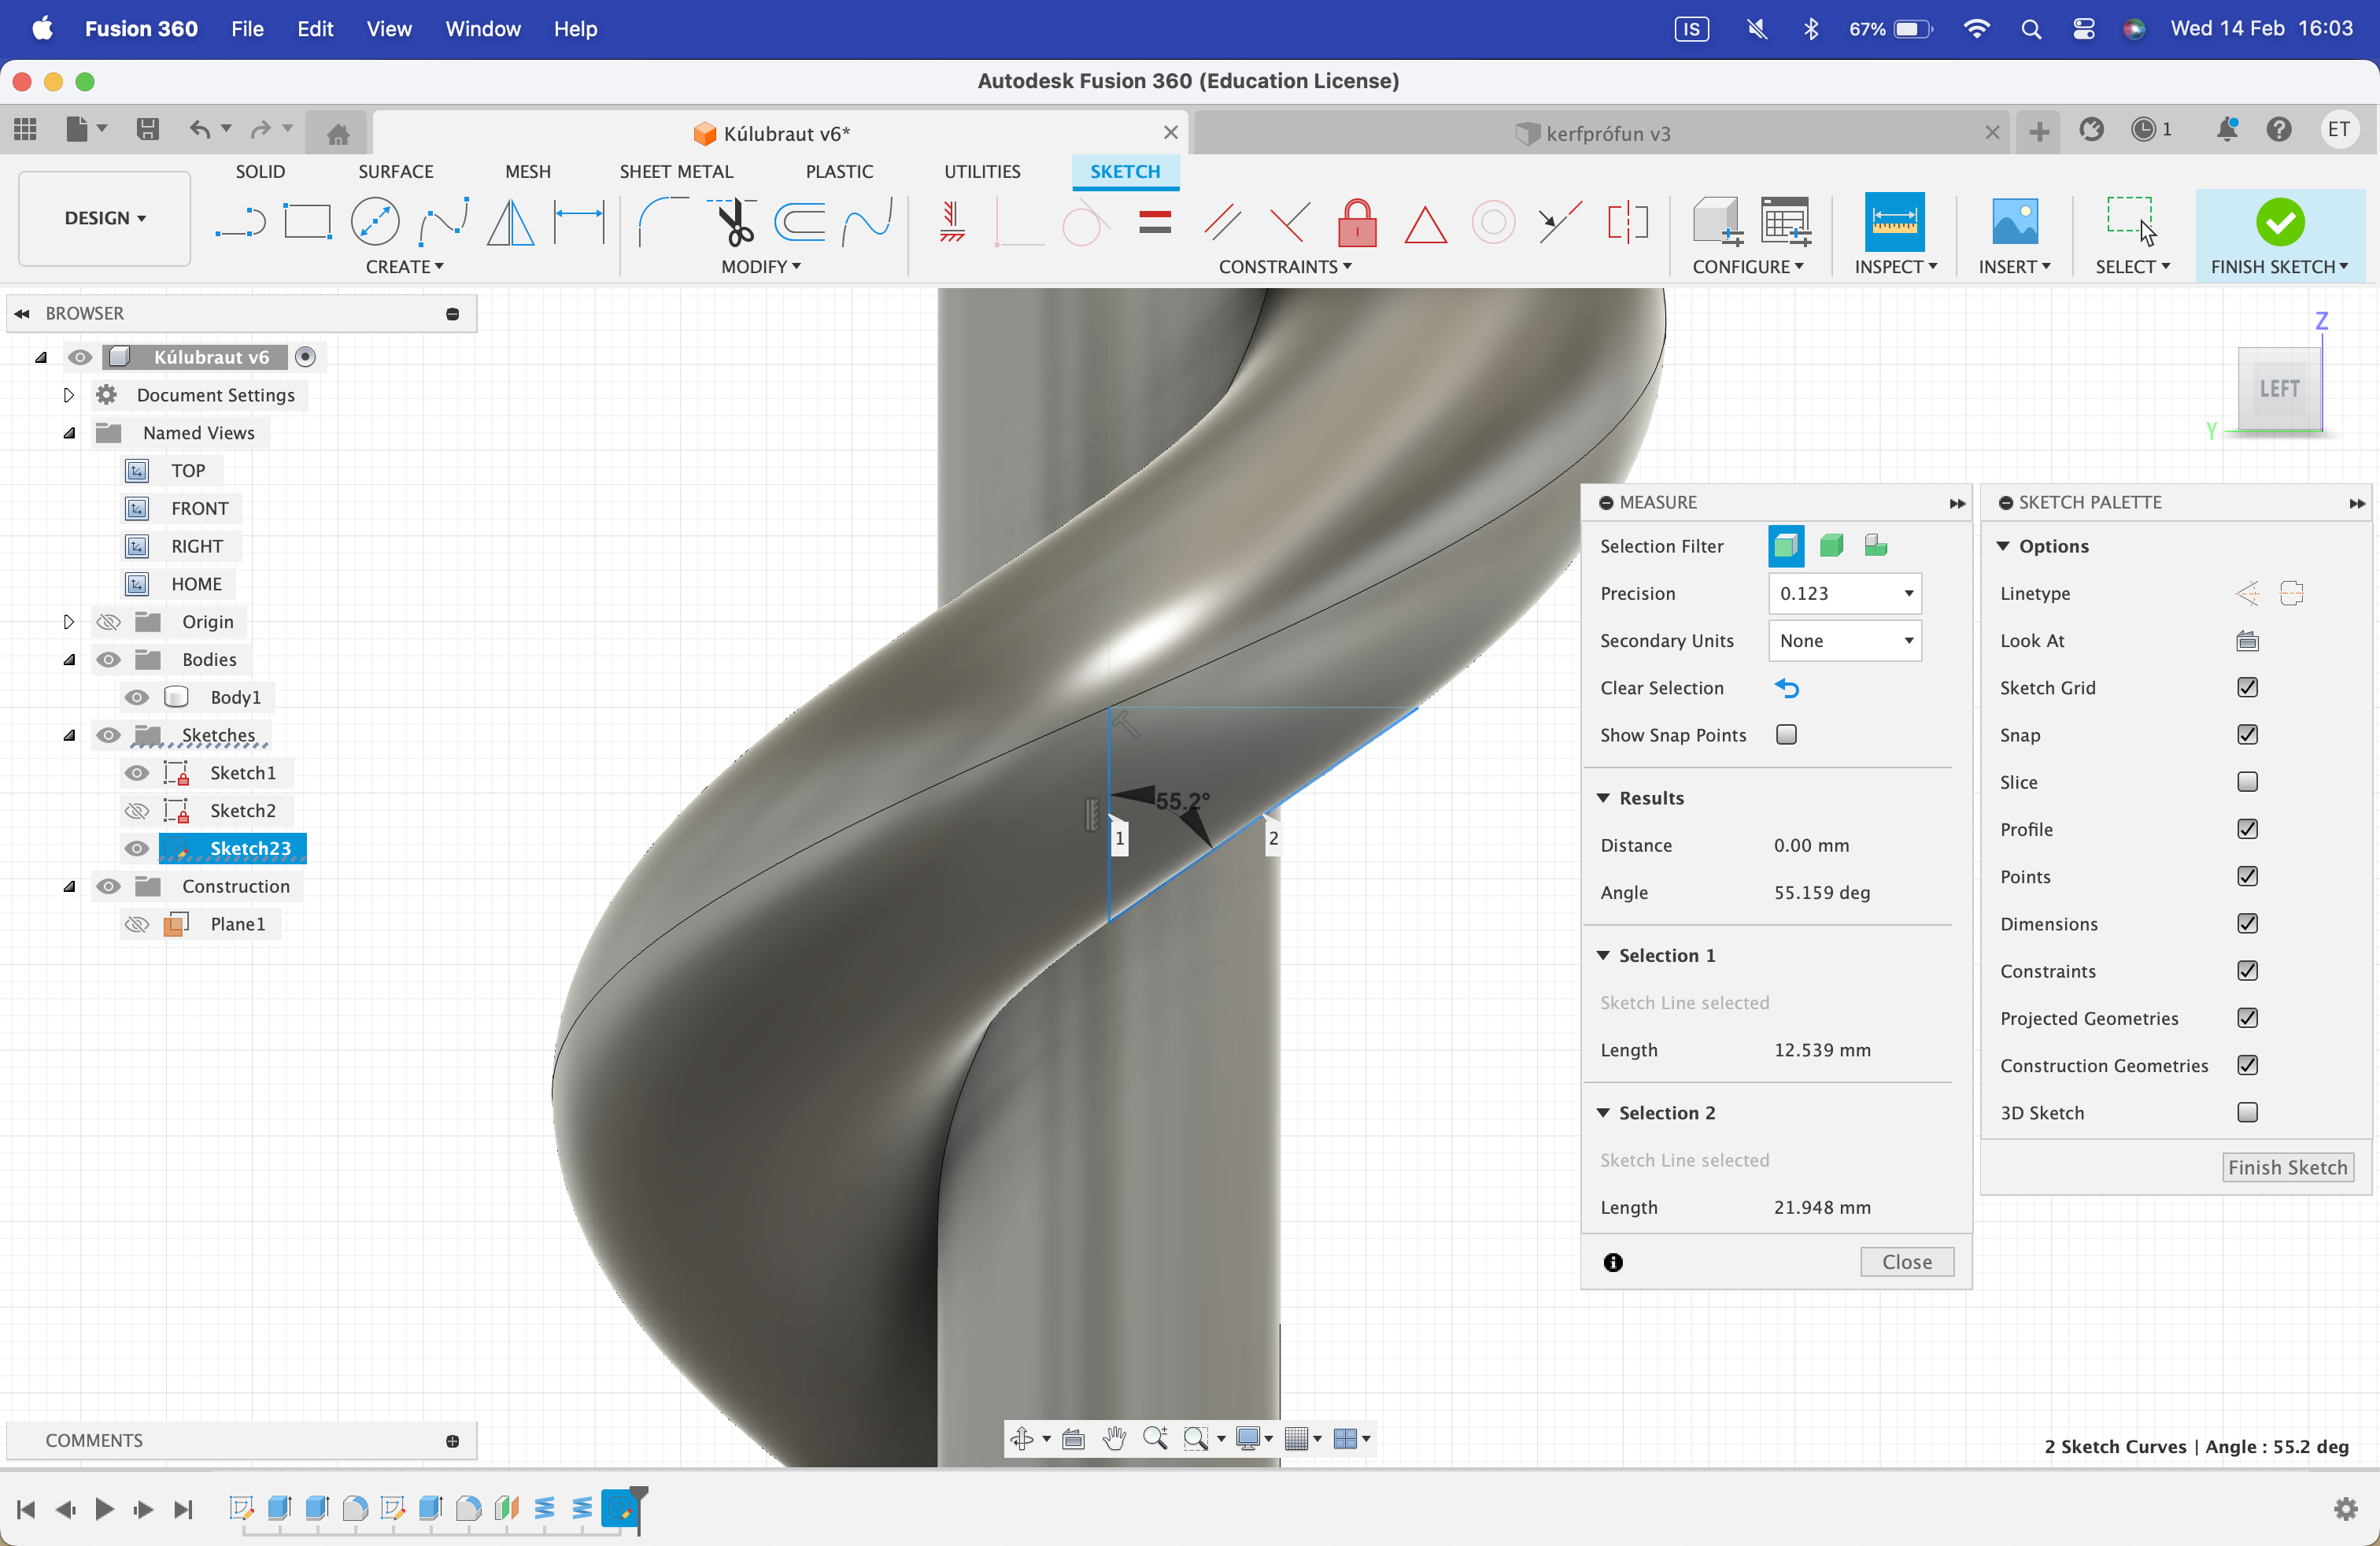Viewport: 2380px width, 1546px height.
Task: Select the 2-Point Rectangle tool
Action: pos(307,222)
